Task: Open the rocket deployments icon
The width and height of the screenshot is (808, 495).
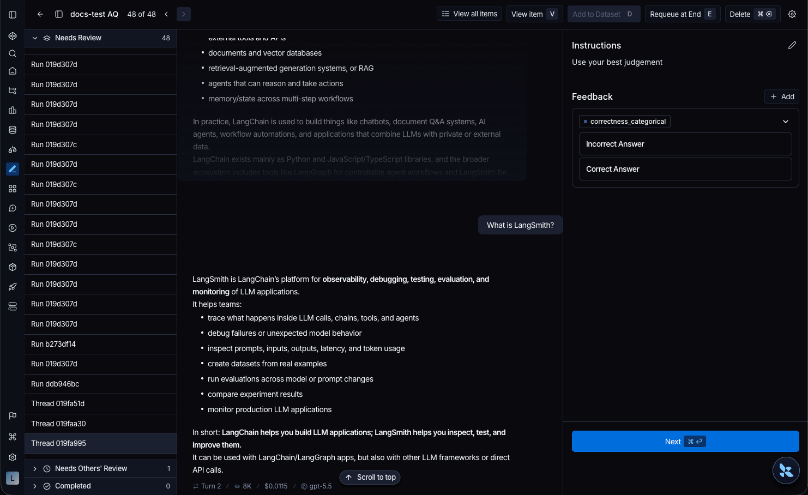Action: coord(13,287)
